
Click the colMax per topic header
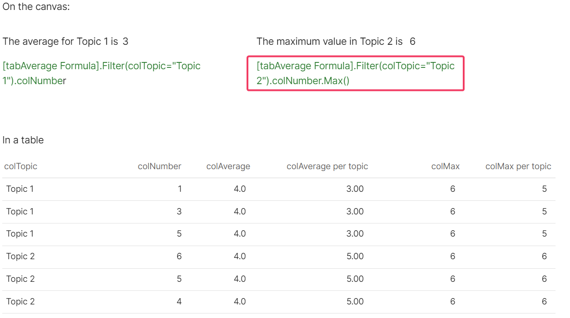518,166
